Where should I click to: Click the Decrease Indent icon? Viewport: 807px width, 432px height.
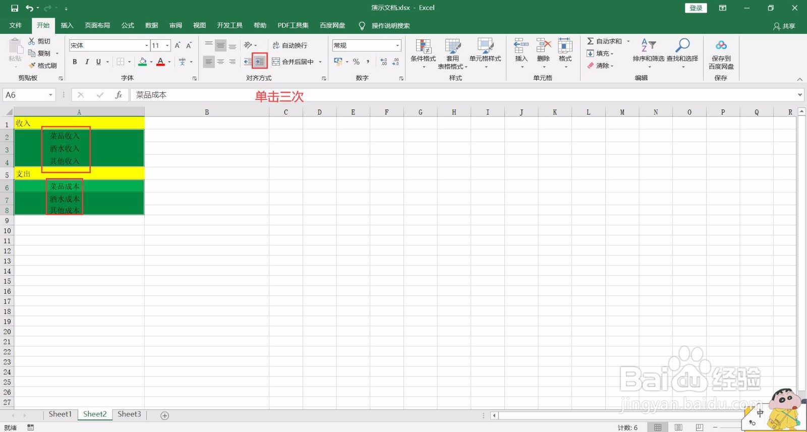coord(248,62)
